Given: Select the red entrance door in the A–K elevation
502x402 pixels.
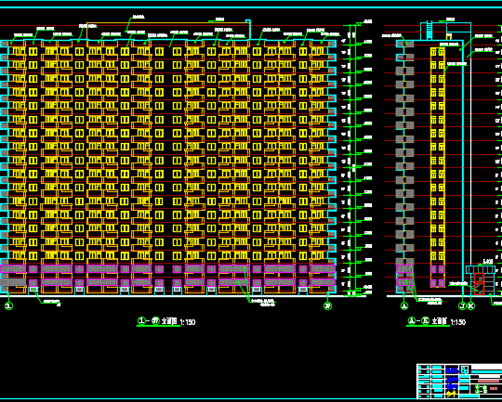Looking at the screenshot, I should click(479, 284).
